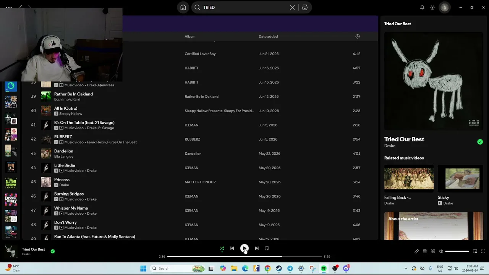Screen dimensions: 489x275
Task: Skip to the next track
Action: point(257,248)
